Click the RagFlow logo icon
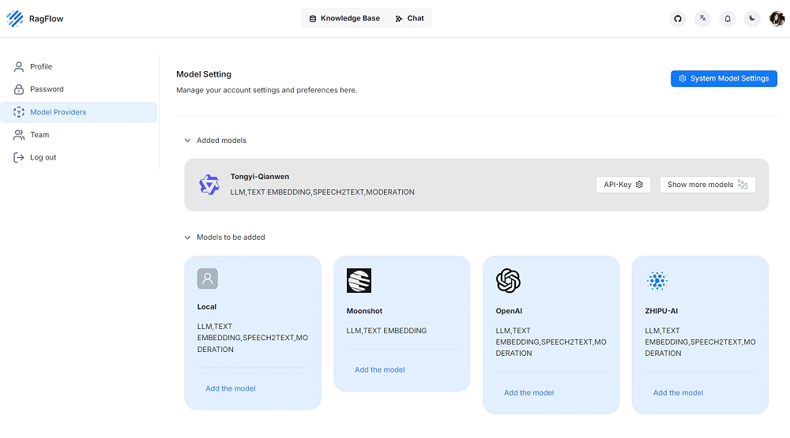Image resolution: width=790 pixels, height=438 pixels. [15, 19]
